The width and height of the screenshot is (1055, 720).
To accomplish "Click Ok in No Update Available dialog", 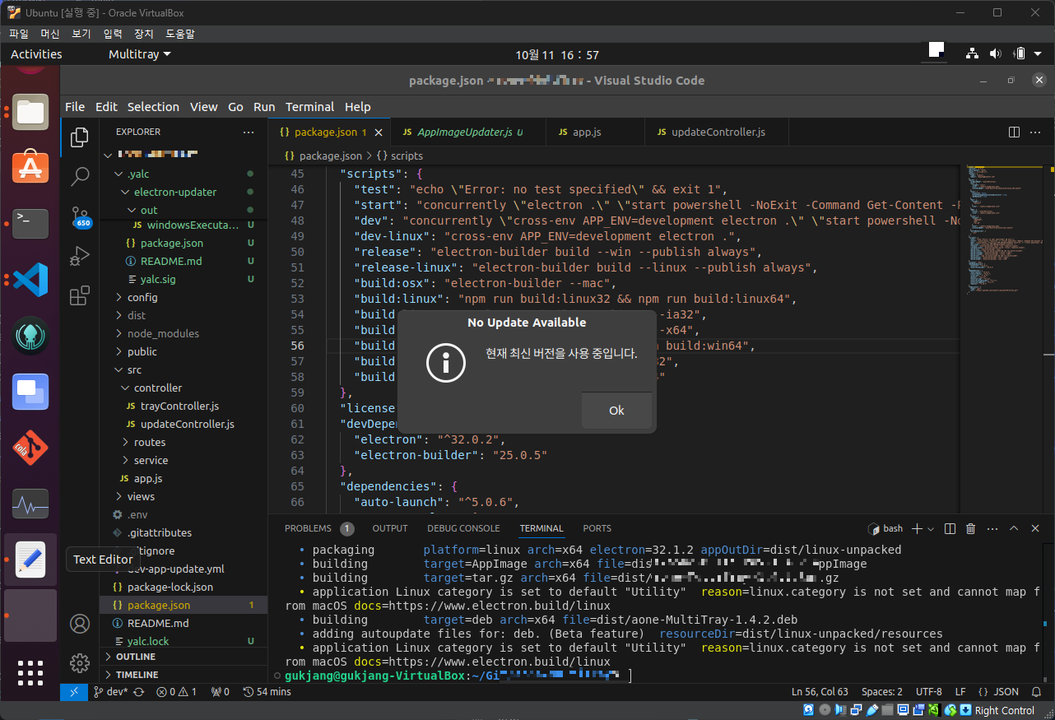I will coord(616,411).
